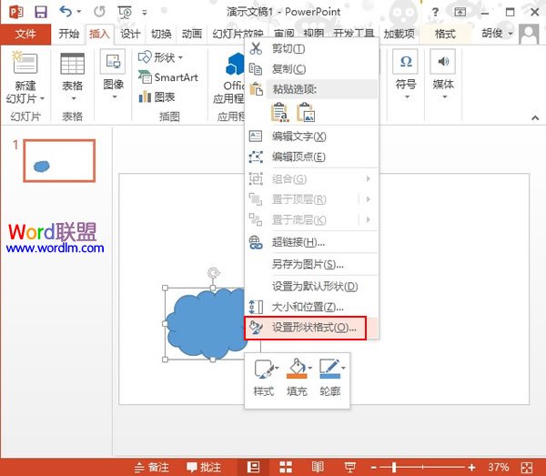This screenshot has width=546, height=476.
Task: Open the 格式 contextual tab
Action: pyautogui.click(x=445, y=34)
